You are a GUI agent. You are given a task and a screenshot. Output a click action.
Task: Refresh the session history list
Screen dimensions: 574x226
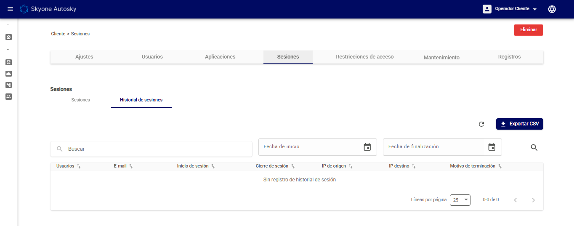481,124
